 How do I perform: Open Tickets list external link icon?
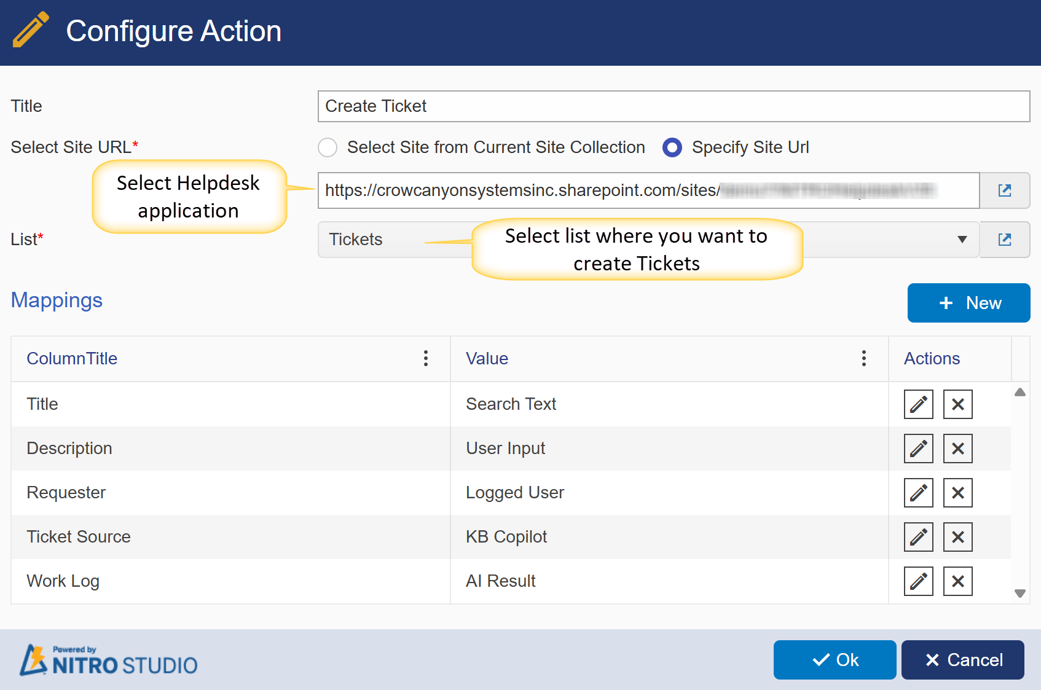pos(1005,240)
